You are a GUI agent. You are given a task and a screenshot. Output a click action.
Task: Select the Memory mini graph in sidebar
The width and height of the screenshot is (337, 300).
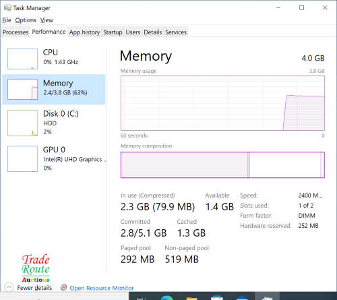click(x=22, y=89)
